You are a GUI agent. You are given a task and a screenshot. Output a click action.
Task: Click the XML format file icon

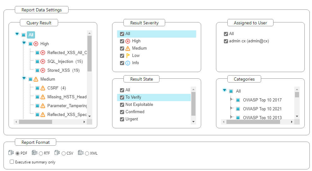81,153
